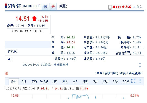Switch to the B/S点 tab
The width and height of the screenshot is (147, 103).
click(x=44, y=81)
